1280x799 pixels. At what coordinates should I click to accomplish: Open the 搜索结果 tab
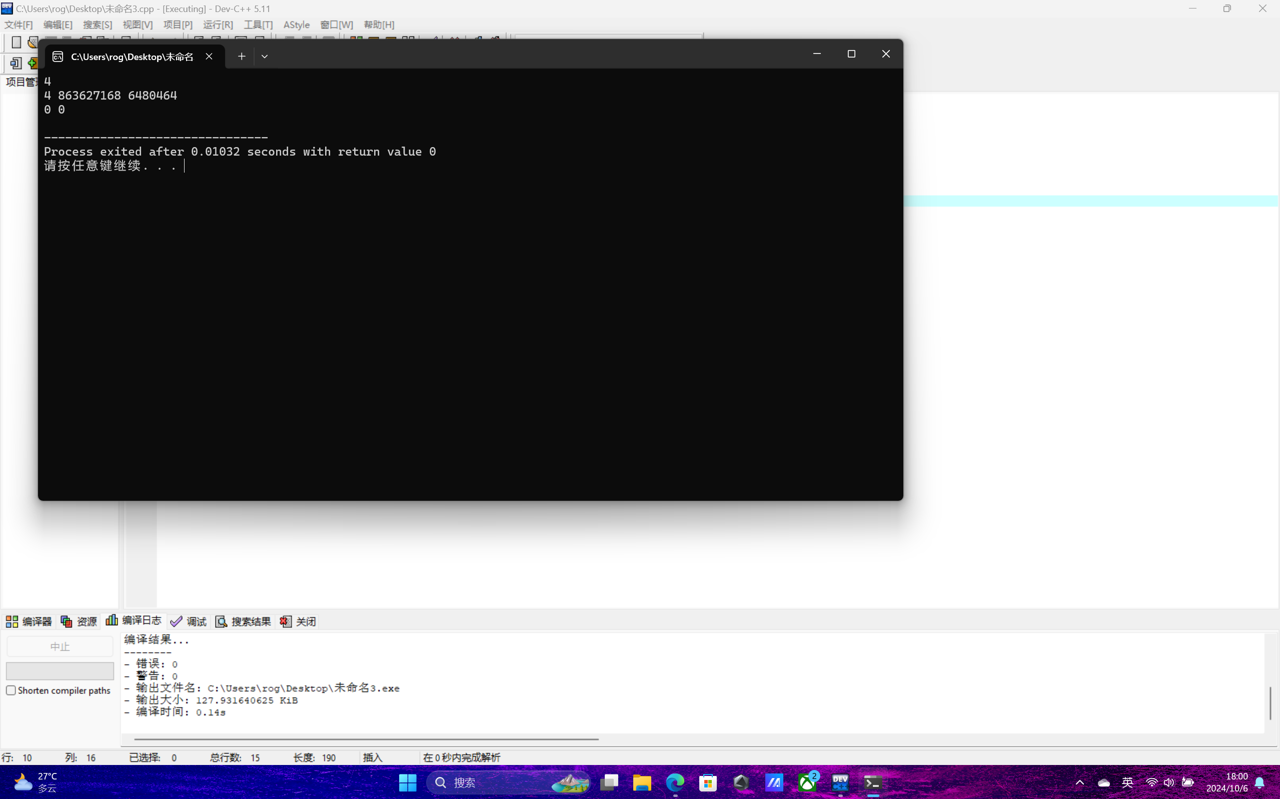(x=244, y=621)
